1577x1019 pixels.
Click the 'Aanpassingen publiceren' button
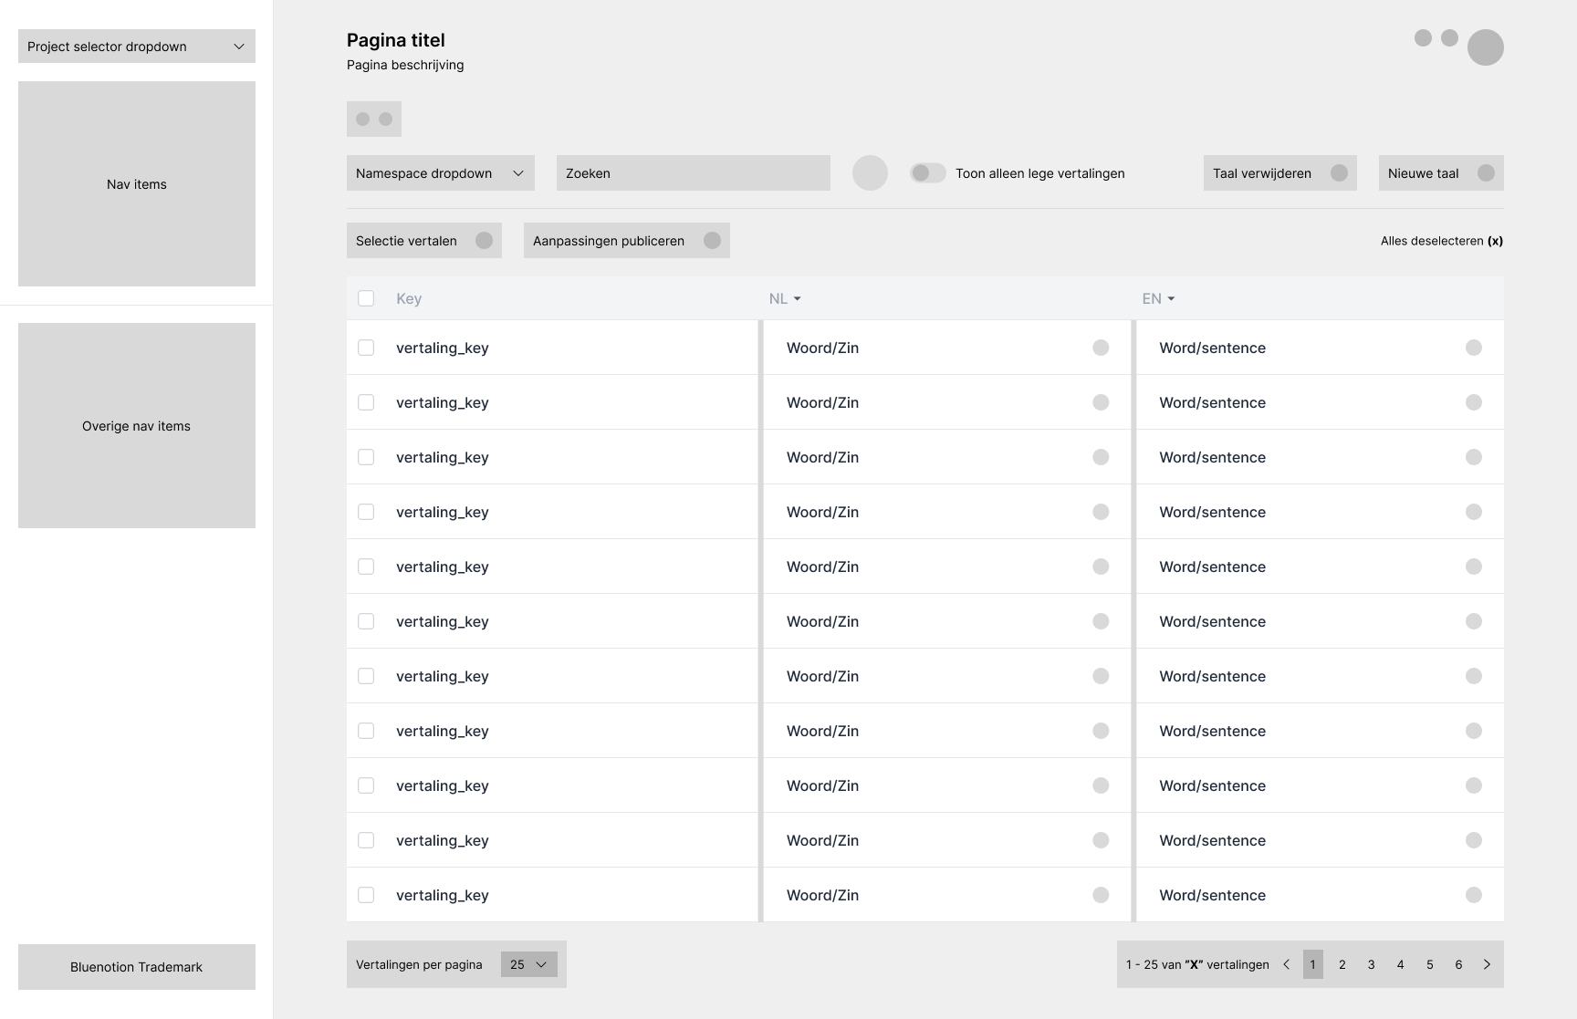tap(626, 241)
